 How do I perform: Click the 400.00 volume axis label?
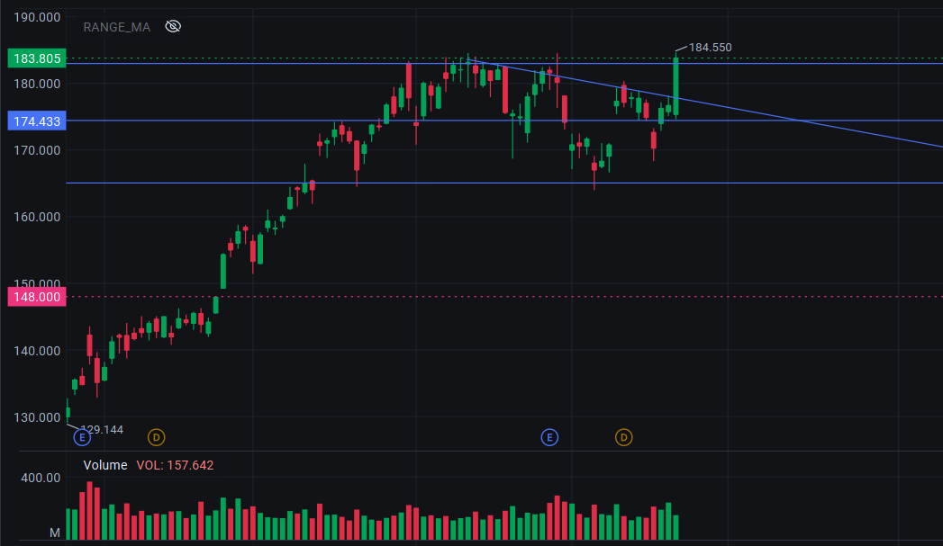(41, 479)
